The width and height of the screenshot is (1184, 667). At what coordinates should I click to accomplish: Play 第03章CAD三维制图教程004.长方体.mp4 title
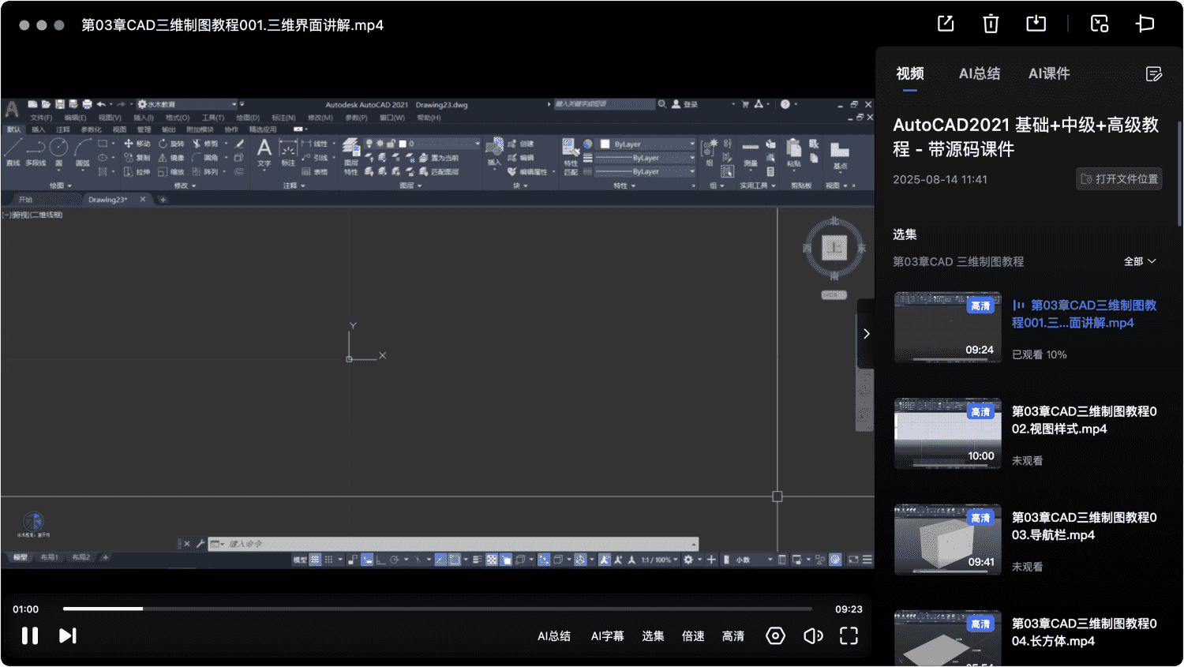(1085, 632)
